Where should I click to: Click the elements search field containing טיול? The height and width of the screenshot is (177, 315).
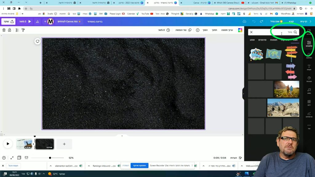[x=273, y=32]
